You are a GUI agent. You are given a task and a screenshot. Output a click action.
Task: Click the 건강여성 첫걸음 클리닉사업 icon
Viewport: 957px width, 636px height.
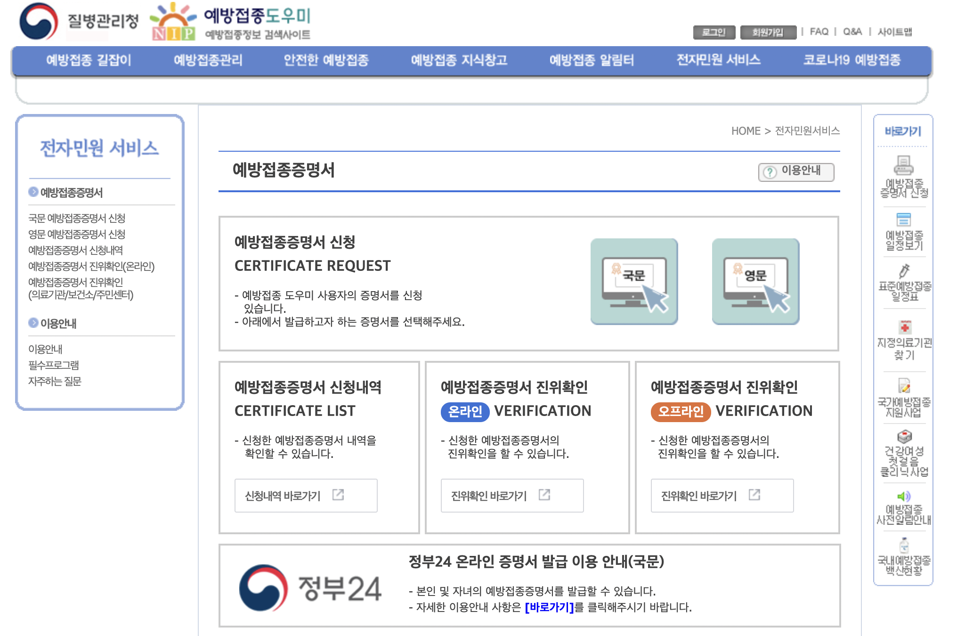(904, 437)
